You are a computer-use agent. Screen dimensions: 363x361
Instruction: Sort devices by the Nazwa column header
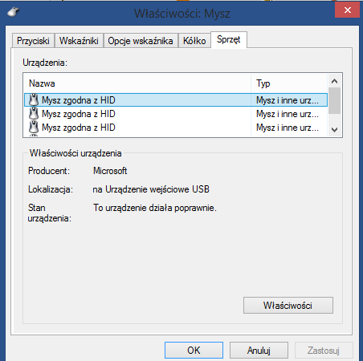point(137,83)
